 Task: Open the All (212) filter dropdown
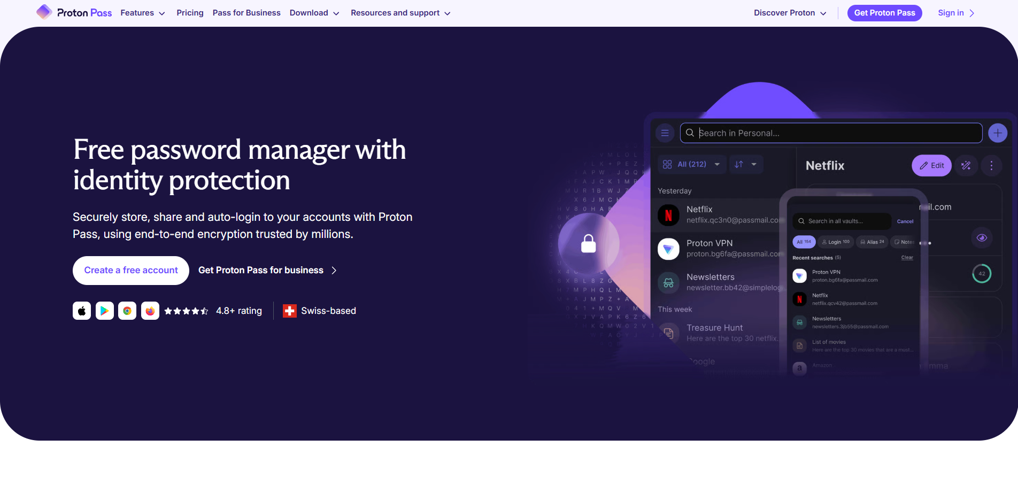pos(692,164)
